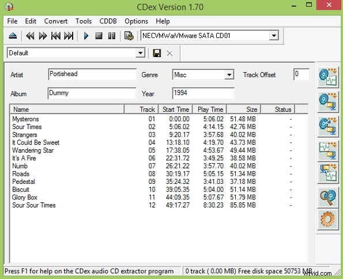Extract CD tracks to compressed audio icon
Viewport: 343px width, 279px height.
[x=327, y=101]
